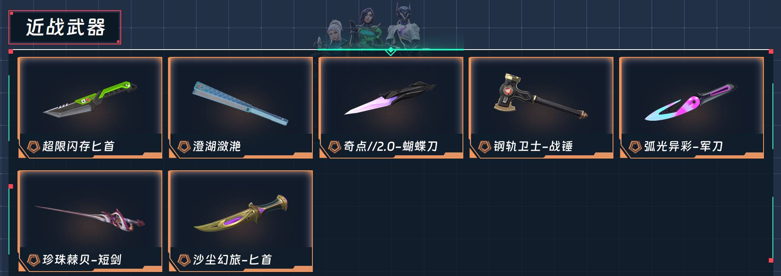781x276 pixels.
Task: Click the pentagon icon beside 超限闪存匕首
Action: 33,146
